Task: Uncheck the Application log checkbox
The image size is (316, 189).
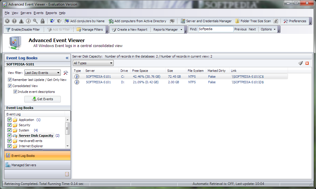Action: tap(9, 119)
